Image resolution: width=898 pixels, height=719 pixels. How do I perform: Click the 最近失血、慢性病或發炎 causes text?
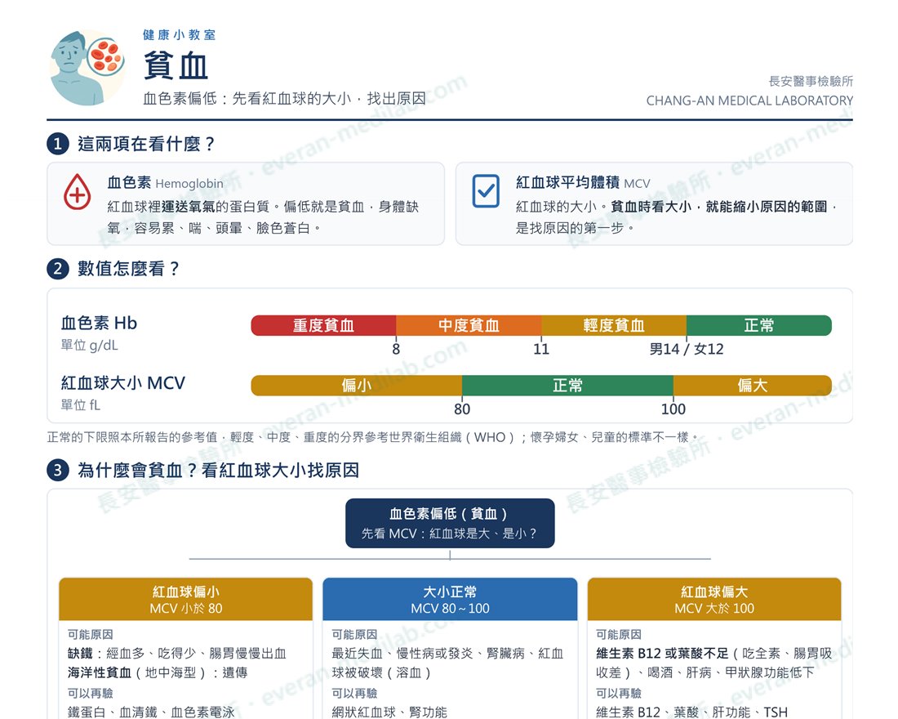point(447,663)
